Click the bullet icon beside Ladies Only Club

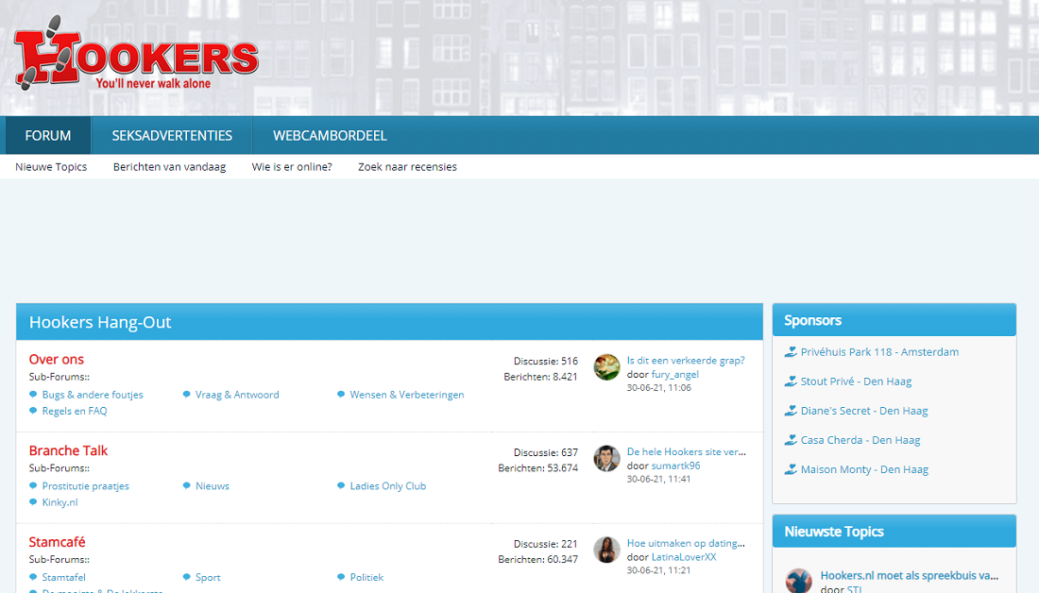[x=341, y=485]
